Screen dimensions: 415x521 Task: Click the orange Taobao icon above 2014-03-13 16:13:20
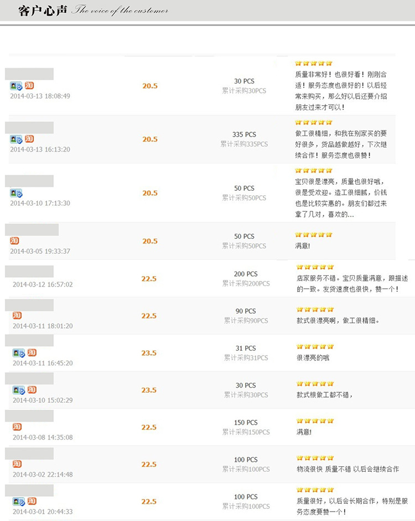[29, 139]
